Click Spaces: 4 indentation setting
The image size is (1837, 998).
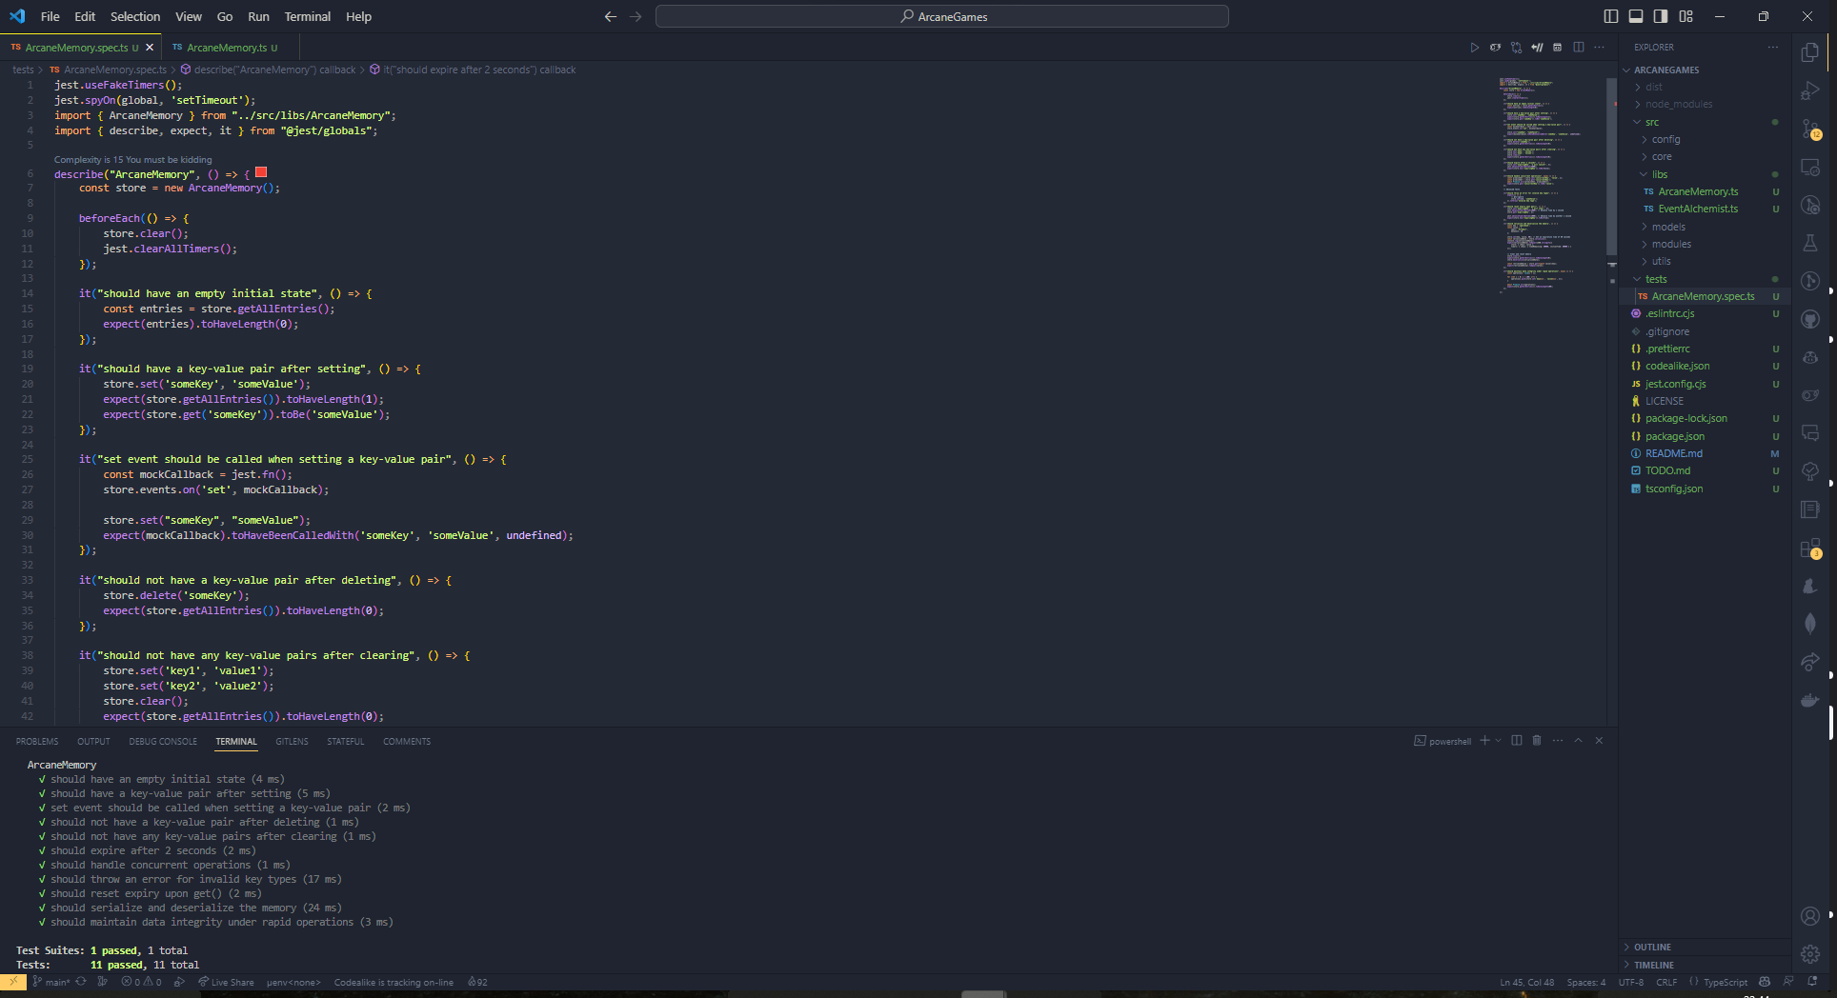tap(1586, 982)
